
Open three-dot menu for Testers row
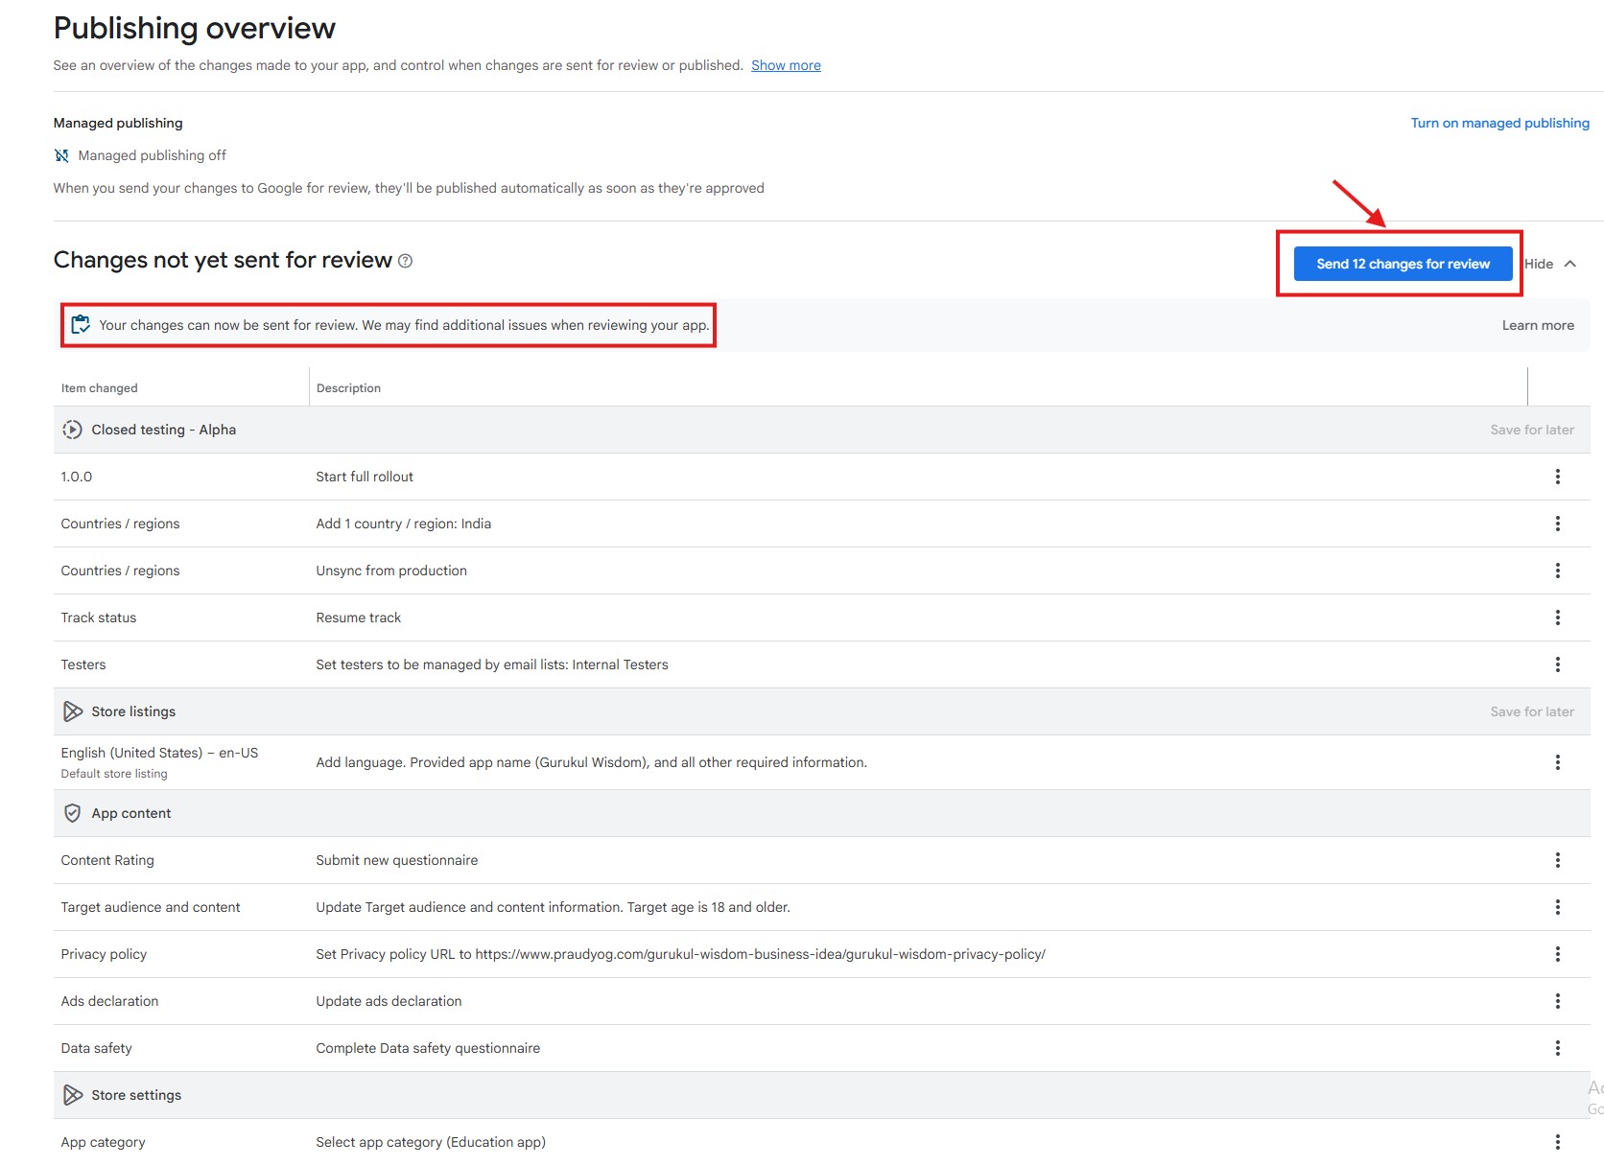1557,664
